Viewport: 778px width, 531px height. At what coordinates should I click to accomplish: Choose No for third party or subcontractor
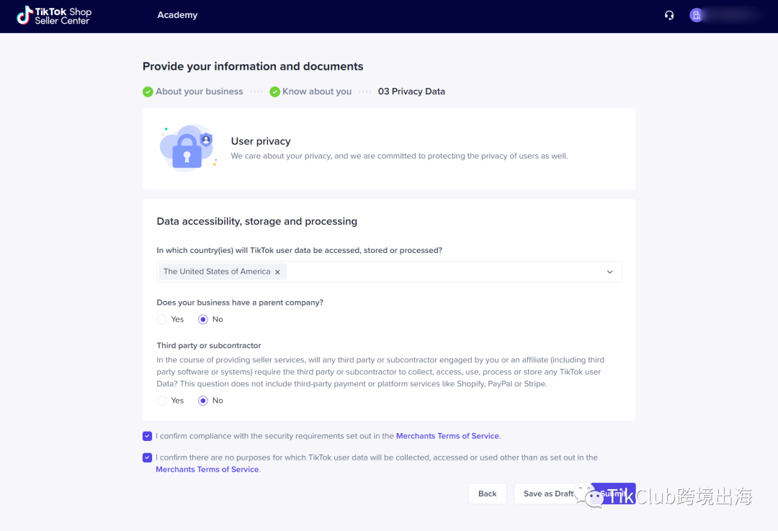tap(203, 401)
